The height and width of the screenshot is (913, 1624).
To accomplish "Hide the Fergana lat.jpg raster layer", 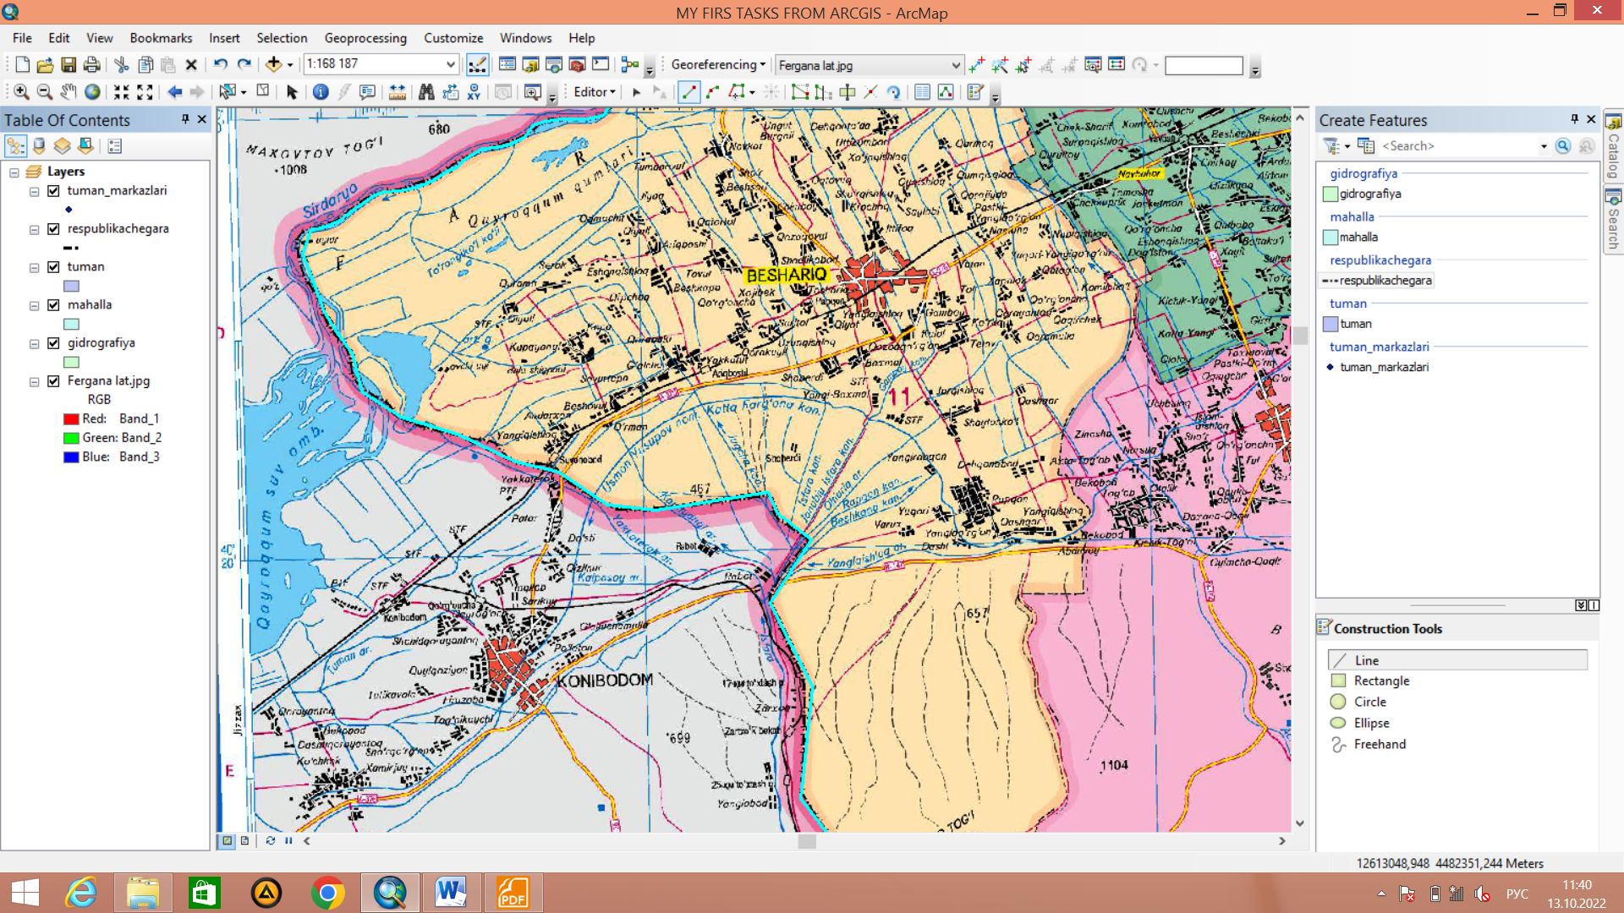I will [x=53, y=381].
